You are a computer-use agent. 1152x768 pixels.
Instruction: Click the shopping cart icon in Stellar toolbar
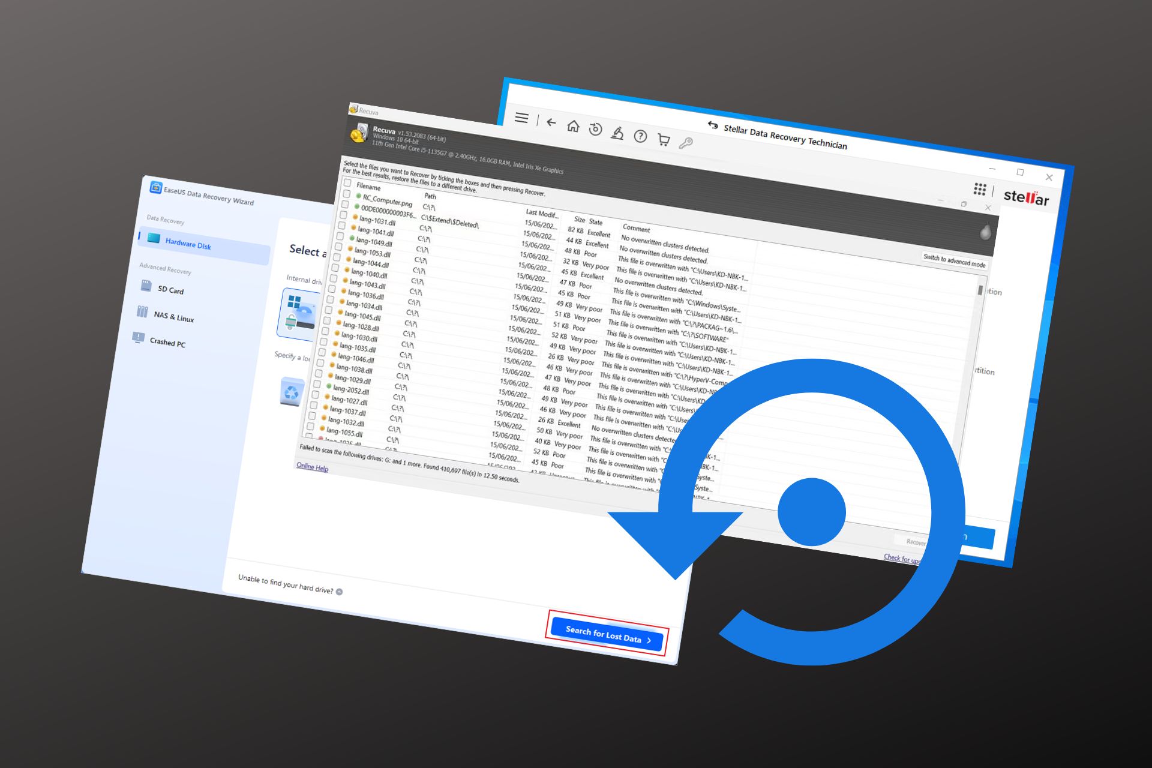[x=662, y=140]
